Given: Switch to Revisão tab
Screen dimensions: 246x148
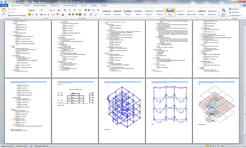Looking at the screenshot, I should coord(84,5).
